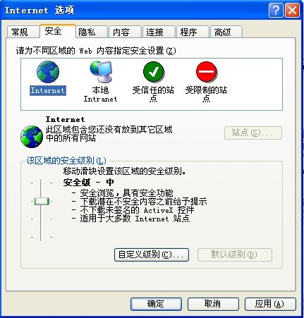Click the 确定 button
This screenshot has height=318, width=304.
156,304
